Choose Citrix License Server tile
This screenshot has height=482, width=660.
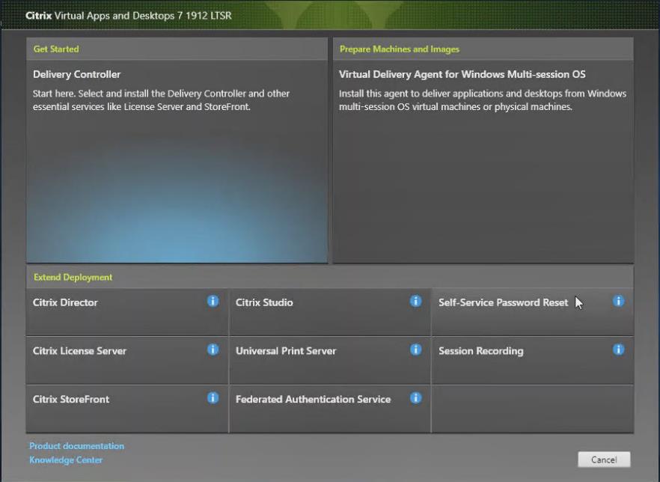[x=127, y=360]
